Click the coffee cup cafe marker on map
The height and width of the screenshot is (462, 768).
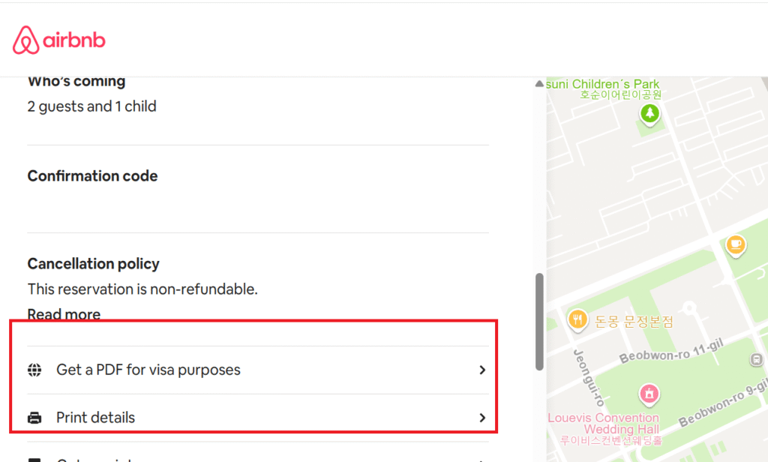pos(736,244)
